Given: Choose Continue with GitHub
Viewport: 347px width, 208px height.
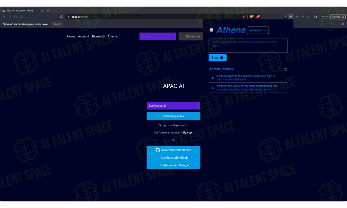Looking at the screenshot, I should tap(173, 150).
